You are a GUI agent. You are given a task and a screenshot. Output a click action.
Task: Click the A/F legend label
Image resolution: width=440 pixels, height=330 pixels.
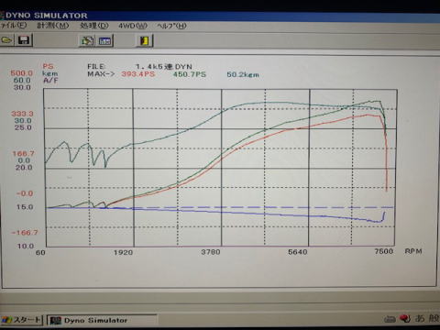[50, 81]
